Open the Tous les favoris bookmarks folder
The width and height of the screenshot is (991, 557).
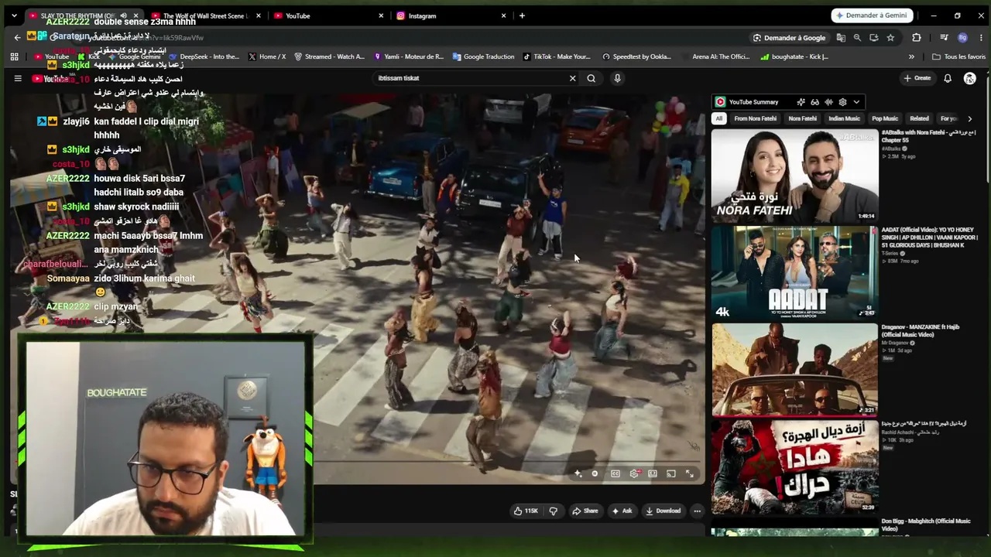(x=959, y=56)
